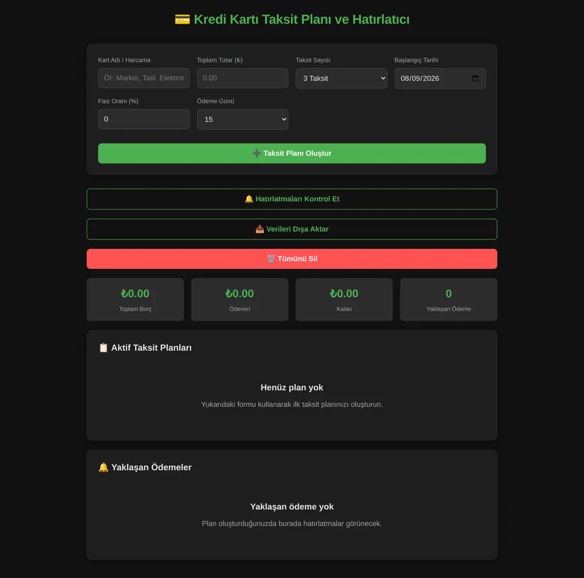The width and height of the screenshot is (584, 578).
Task: Click the Başlangıç Tarihi date value
Action: (x=420, y=78)
